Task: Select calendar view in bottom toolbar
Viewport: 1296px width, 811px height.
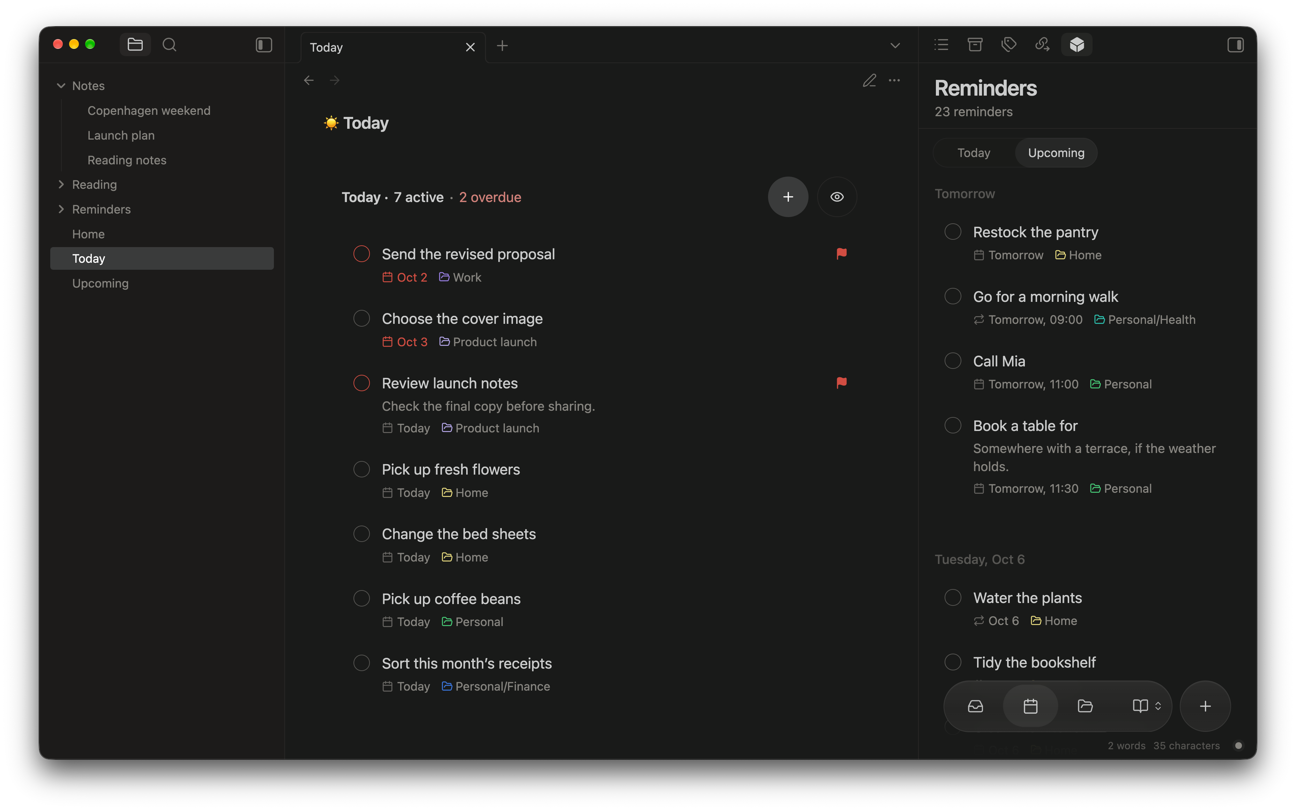Action: 1030,706
